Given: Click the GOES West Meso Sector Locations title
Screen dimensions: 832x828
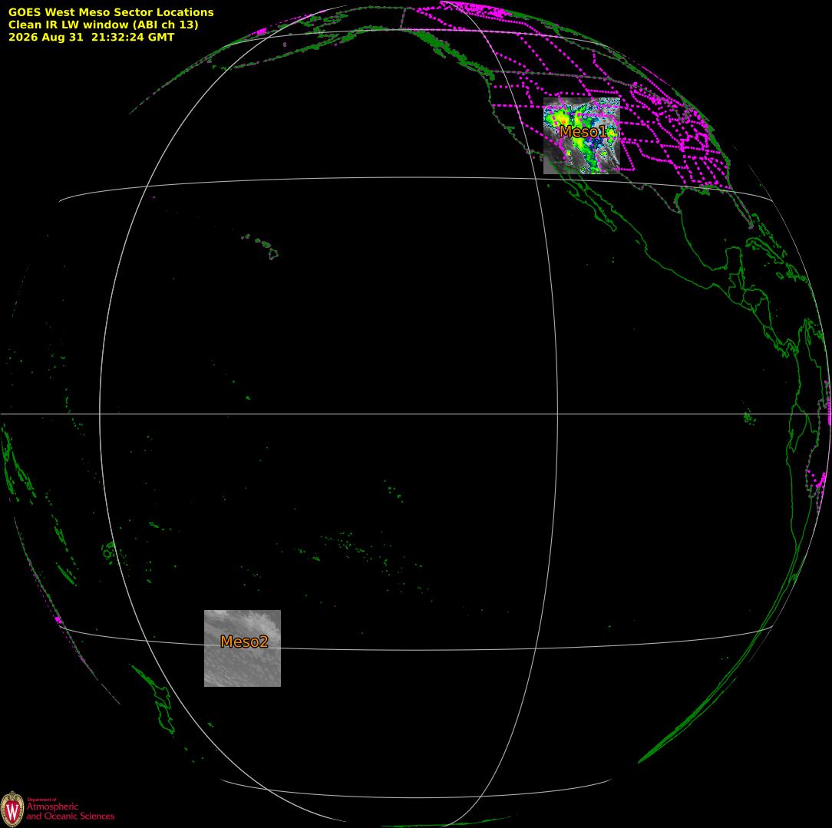Looking at the screenshot, I should (x=111, y=12).
